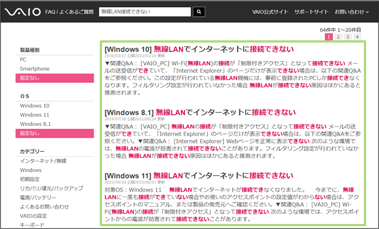379x229 pixels.
Task: Open the FAQ / よくあるご質問 link
Action: 70,12
